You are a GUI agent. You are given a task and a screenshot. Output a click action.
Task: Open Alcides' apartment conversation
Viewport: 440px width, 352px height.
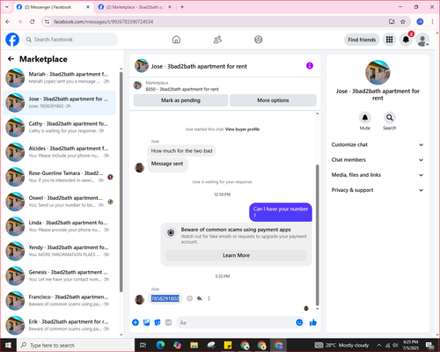tap(59, 152)
